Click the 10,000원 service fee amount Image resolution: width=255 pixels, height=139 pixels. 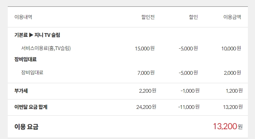coord(231,48)
